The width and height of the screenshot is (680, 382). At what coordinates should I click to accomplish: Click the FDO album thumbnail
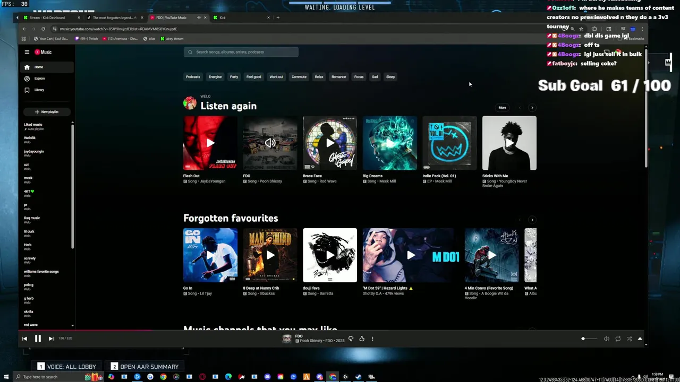coord(270,143)
